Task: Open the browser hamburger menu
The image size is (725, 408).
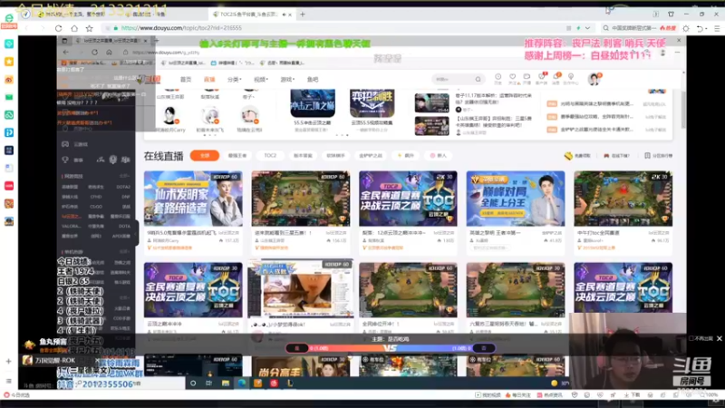Action: pyautogui.click(x=717, y=28)
